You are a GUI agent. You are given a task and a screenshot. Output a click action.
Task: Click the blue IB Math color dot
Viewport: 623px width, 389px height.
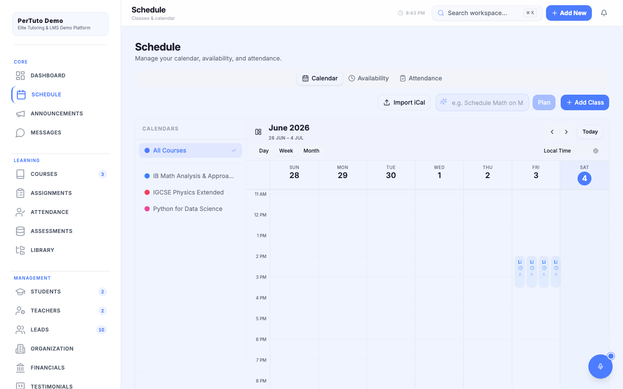click(x=147, y=176)
